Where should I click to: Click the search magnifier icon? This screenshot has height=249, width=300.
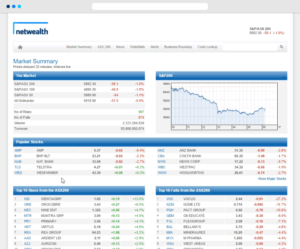[282, 47]
